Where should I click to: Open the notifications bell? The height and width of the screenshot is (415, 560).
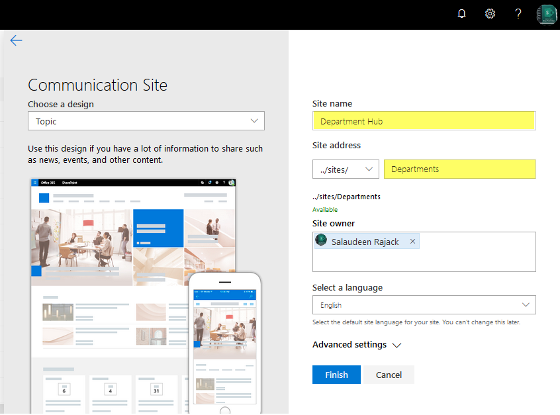pyautogui.click(x=461, y=13)
